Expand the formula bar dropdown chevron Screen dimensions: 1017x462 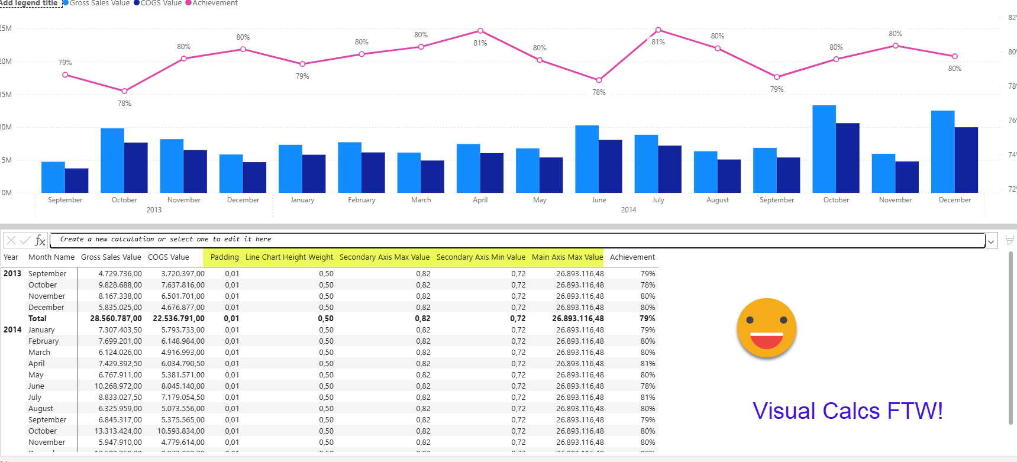click(x=990, y=241)
